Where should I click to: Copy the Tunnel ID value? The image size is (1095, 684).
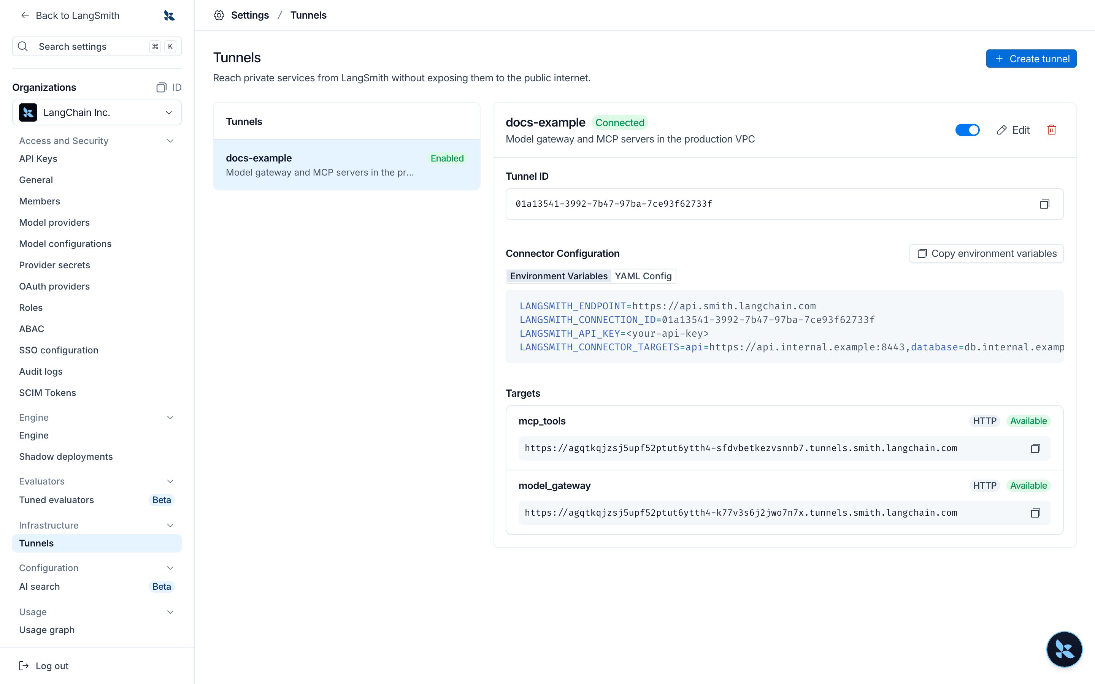(1044, 204)
